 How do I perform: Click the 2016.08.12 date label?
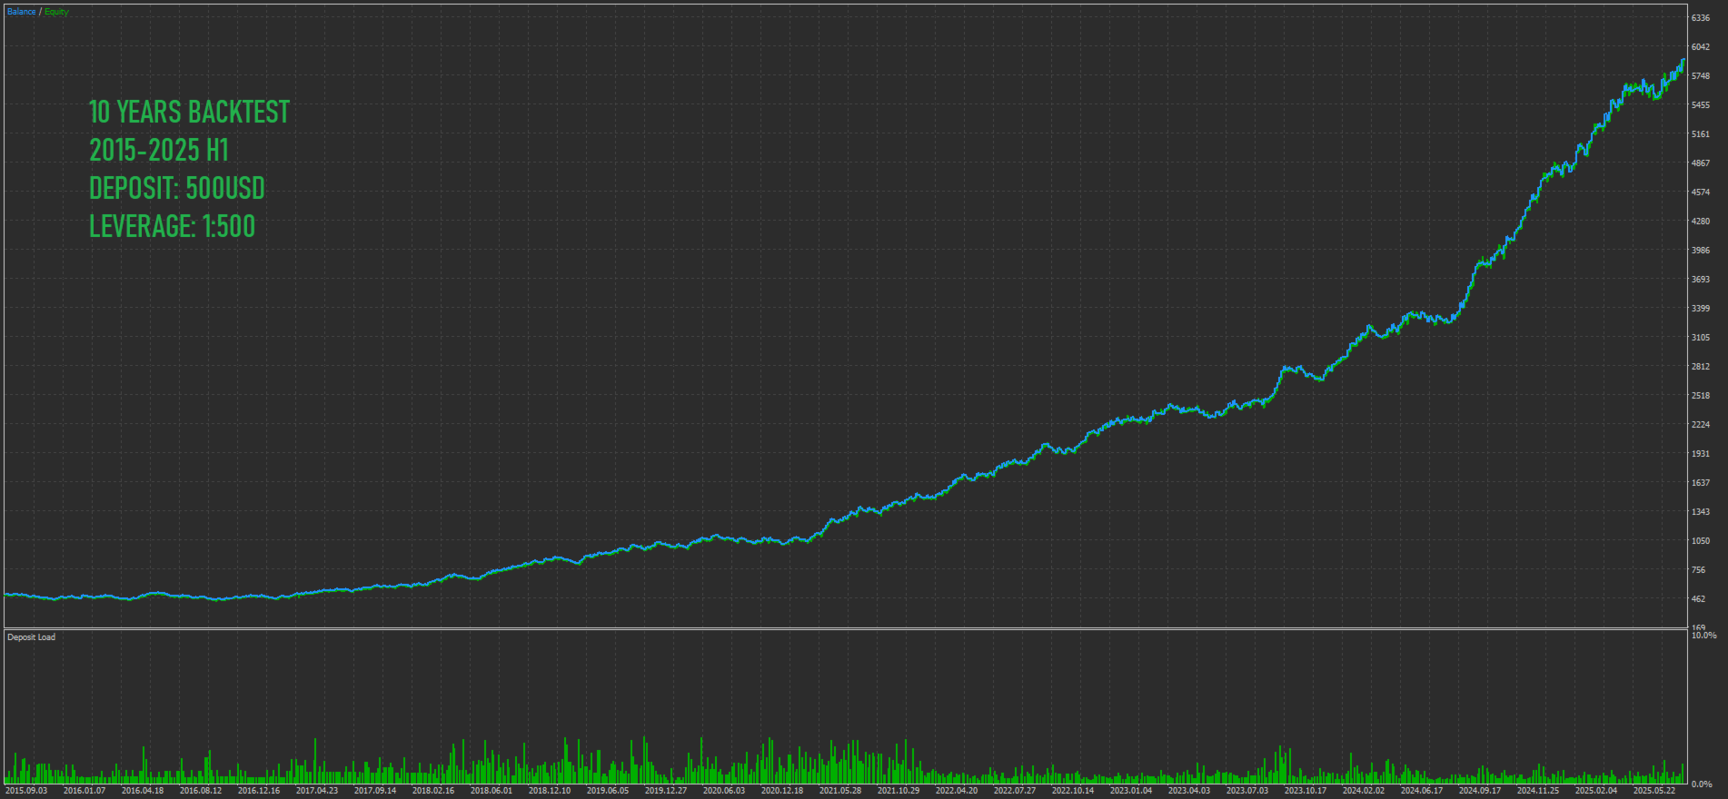point(201,791)
